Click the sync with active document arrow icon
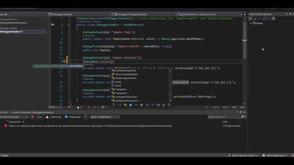 260,19
